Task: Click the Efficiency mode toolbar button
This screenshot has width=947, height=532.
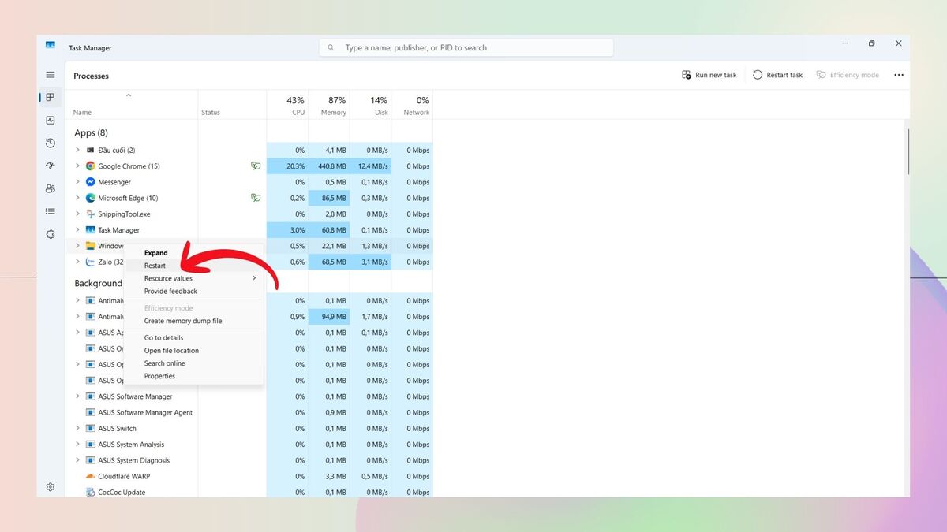Action: click(x=848, y=75)
